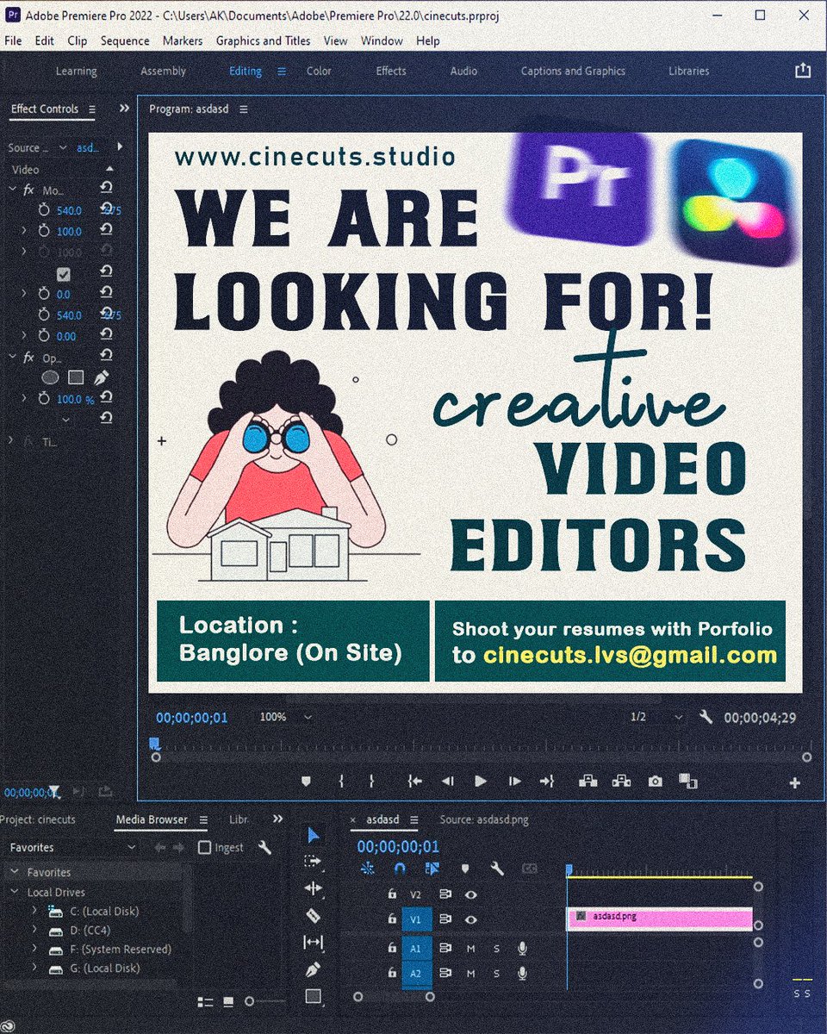The height and width of the screenshot is (1034, 827).
Task: Expand D: (CC4) drive
Action: click(34, 930)
